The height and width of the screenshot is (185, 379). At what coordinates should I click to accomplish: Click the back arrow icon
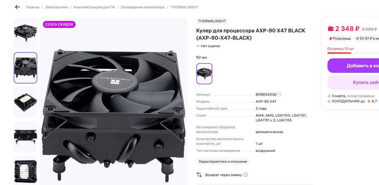point(17,7)
